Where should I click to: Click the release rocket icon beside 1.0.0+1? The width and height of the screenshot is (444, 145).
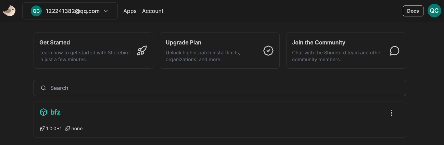[x=42, y=129]
